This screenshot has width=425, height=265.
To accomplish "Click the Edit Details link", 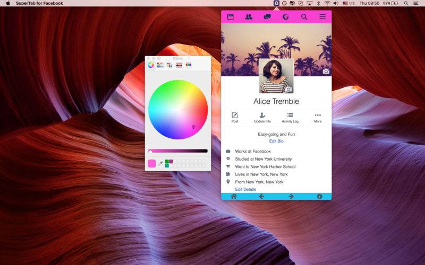I will (245, 189).
